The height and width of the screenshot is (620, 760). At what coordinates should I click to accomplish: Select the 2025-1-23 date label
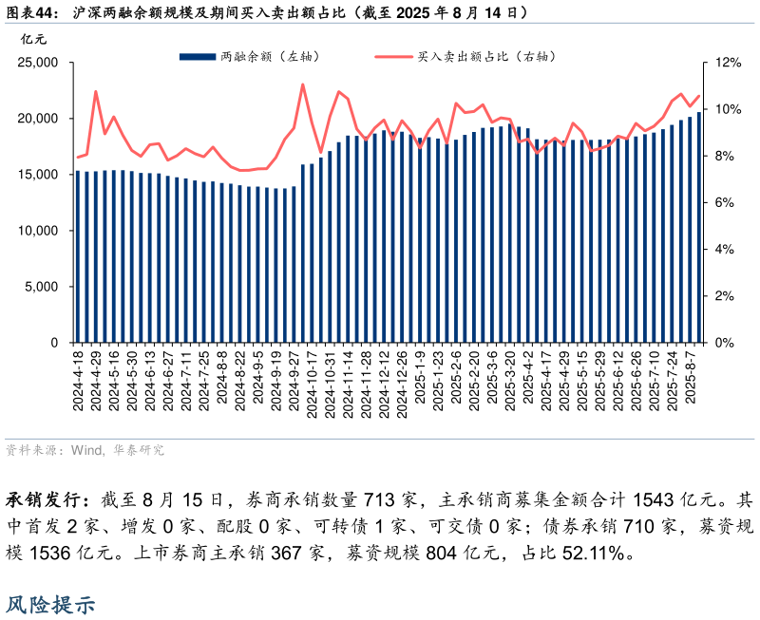[437, 382]
